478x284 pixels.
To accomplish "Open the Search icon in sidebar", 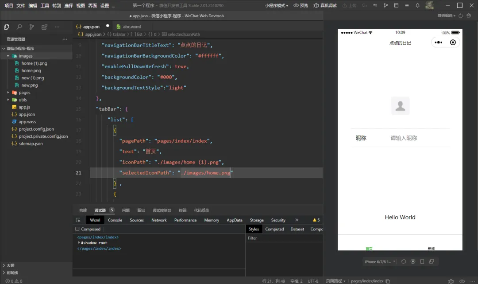I will pyautogui.click(x=19, y=27).
